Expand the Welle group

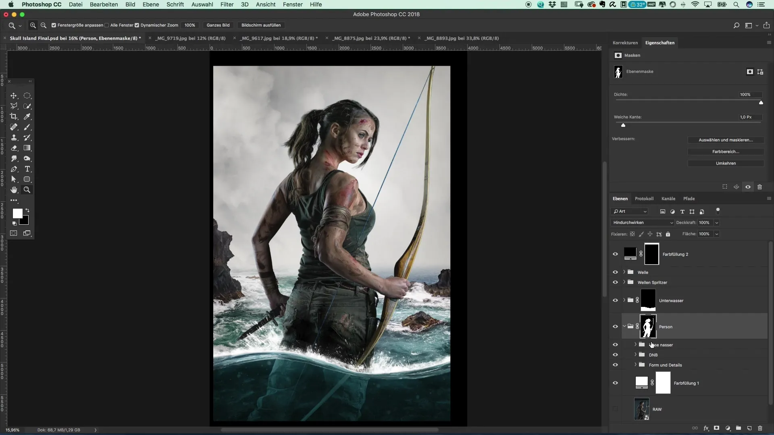624,272
